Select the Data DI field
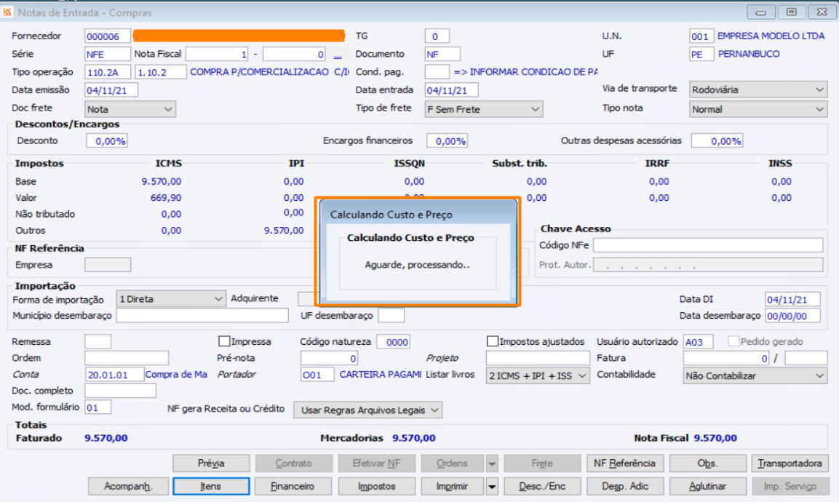839x502 pixels. (792, 300)
